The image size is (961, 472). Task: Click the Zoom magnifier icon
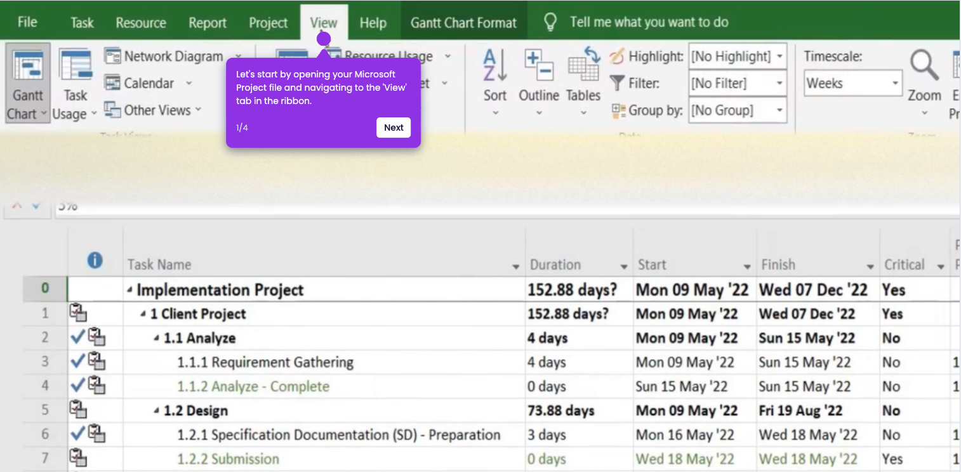[x=924, y=65]
